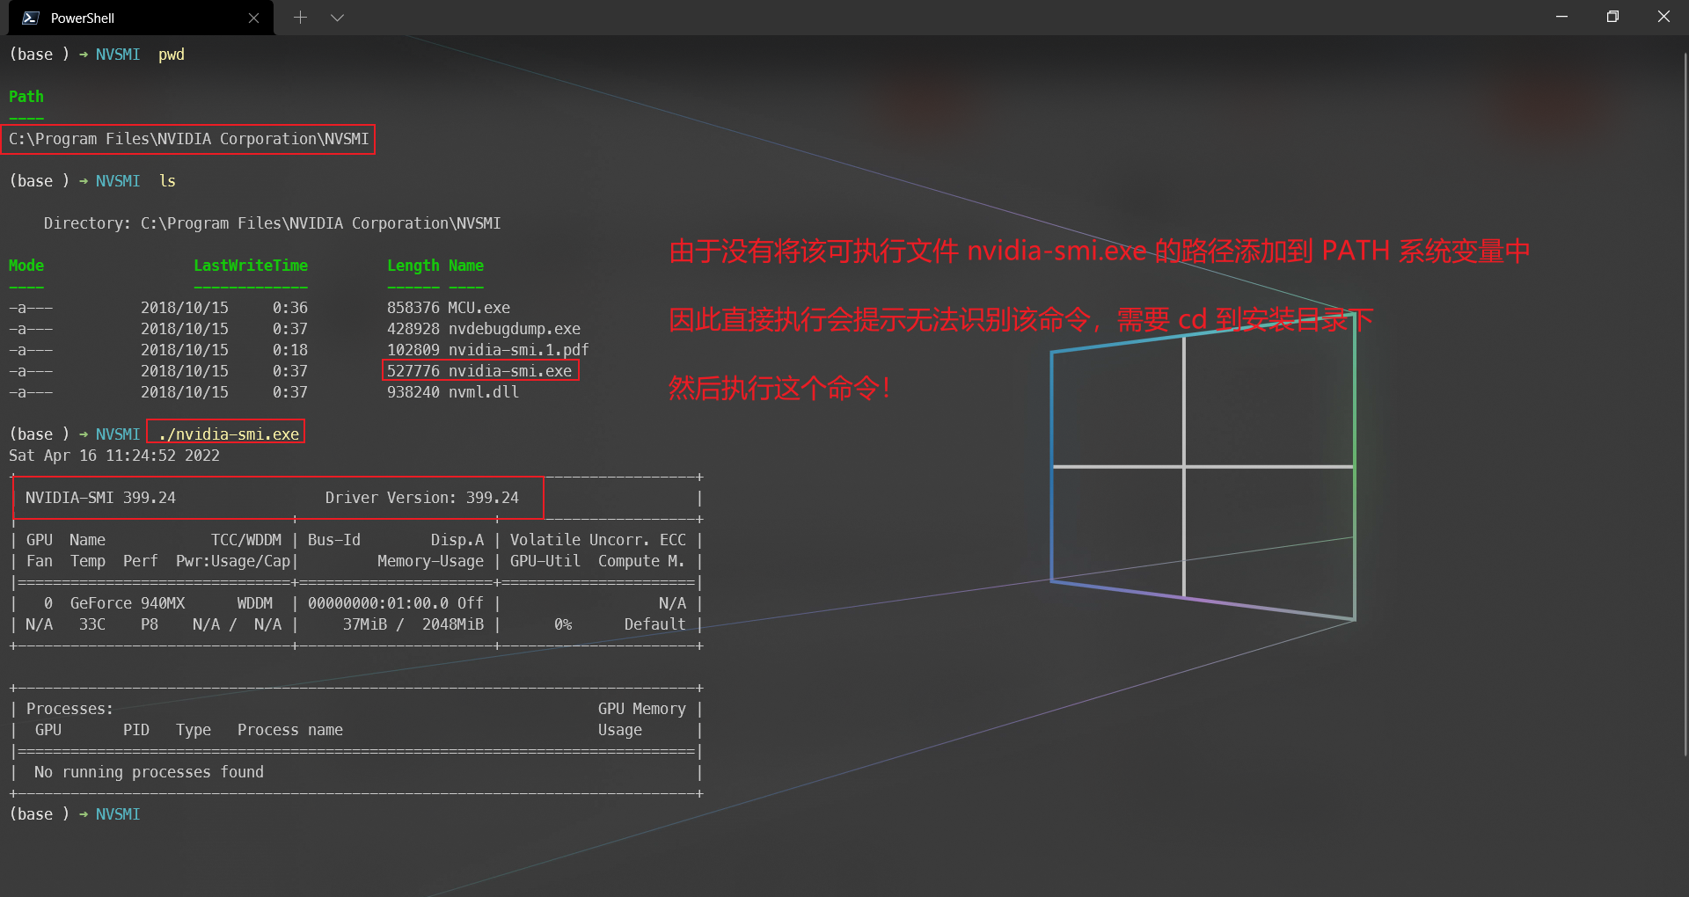Viewport: 1689px width, 897px height.
Task: Click the Path header in pwd output
Action: pos(26,97)
